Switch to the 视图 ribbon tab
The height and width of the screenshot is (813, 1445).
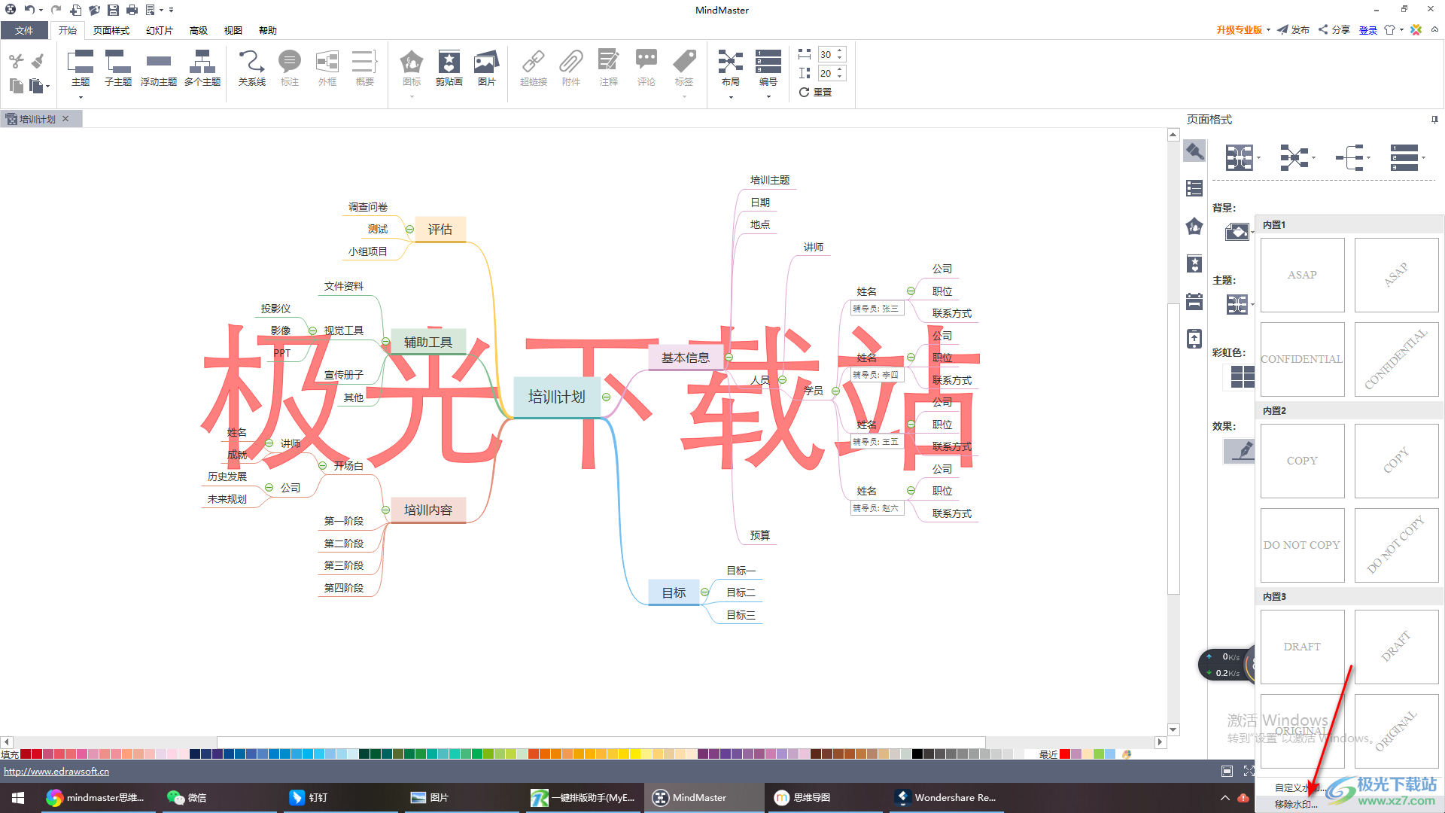tap(233, 30)
